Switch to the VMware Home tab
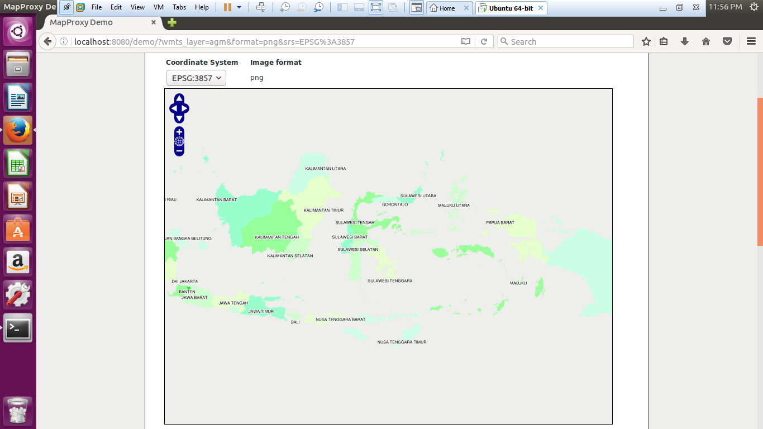763x429 pixels. tap(450, 8)
